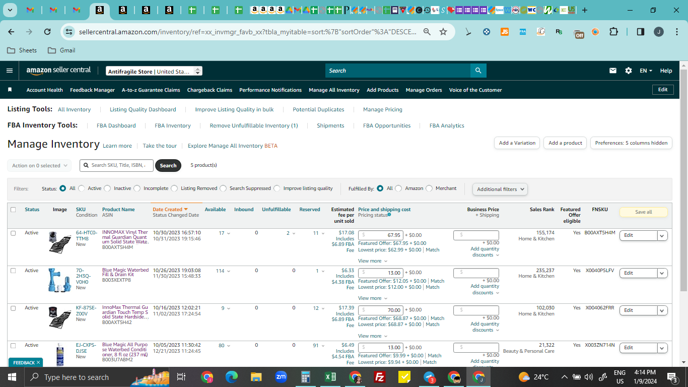This screenshot has width=688, height=387.
Task: Open a new browser tab
Action: click(584, 10)
